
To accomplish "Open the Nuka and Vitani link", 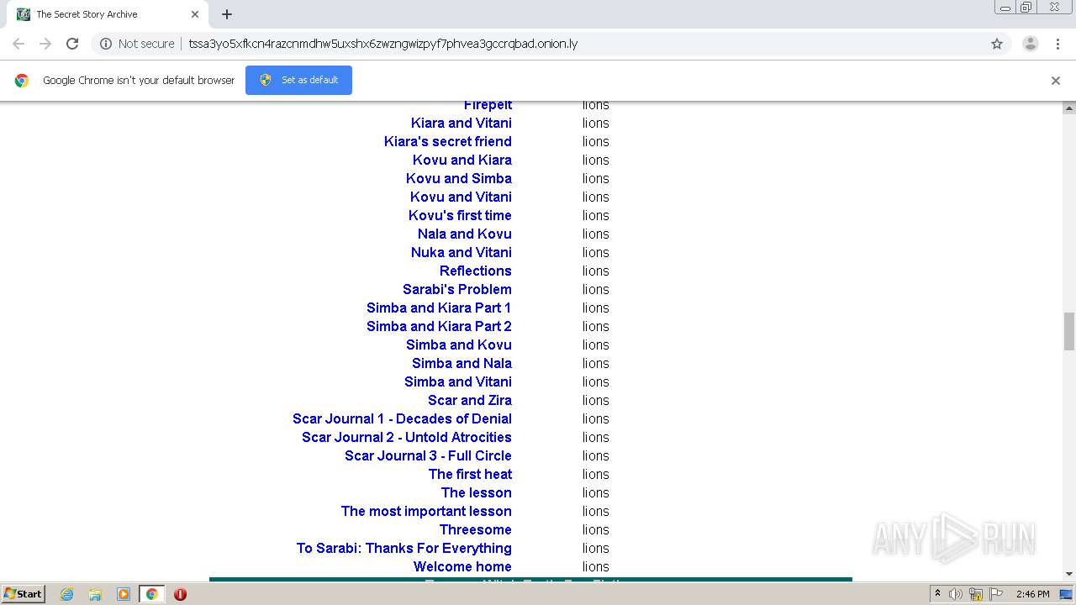I will click(461, 252).
